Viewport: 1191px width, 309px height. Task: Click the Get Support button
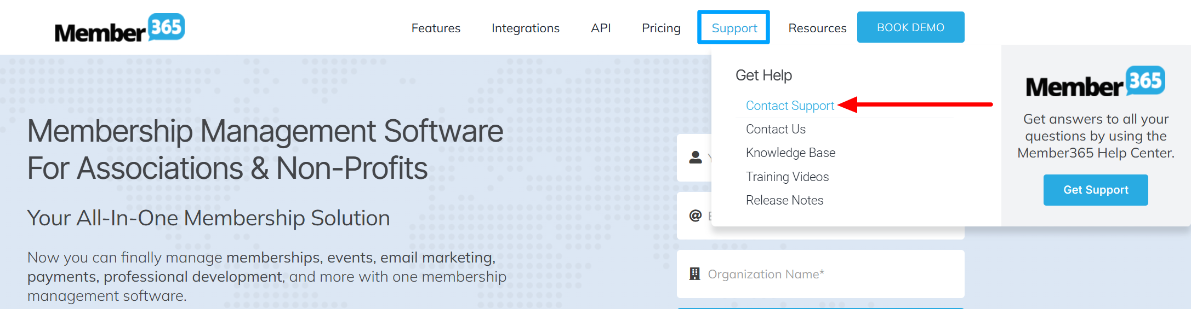pos(1096,190)
